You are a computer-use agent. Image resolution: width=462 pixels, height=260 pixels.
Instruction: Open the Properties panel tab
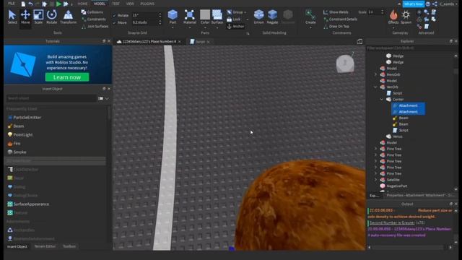(x=420, y=195)
